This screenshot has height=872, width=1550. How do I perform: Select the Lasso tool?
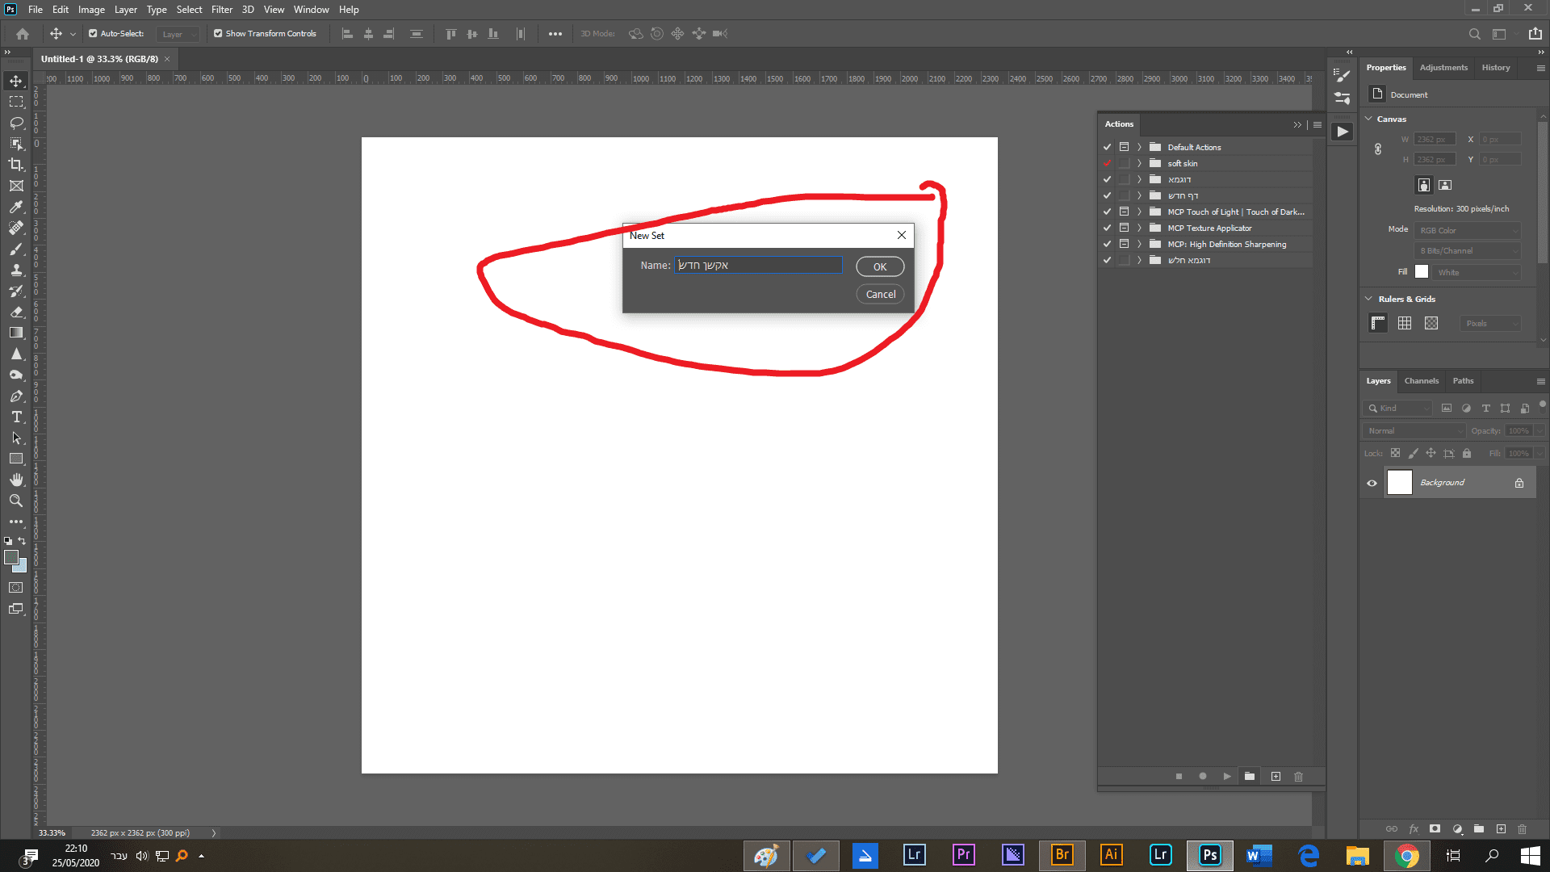click(x=16, y=123)
